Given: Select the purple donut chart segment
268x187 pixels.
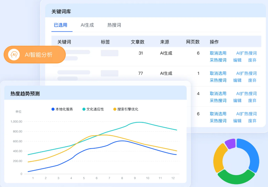Looking at the screenshot, I should click(x=230, y=144).
